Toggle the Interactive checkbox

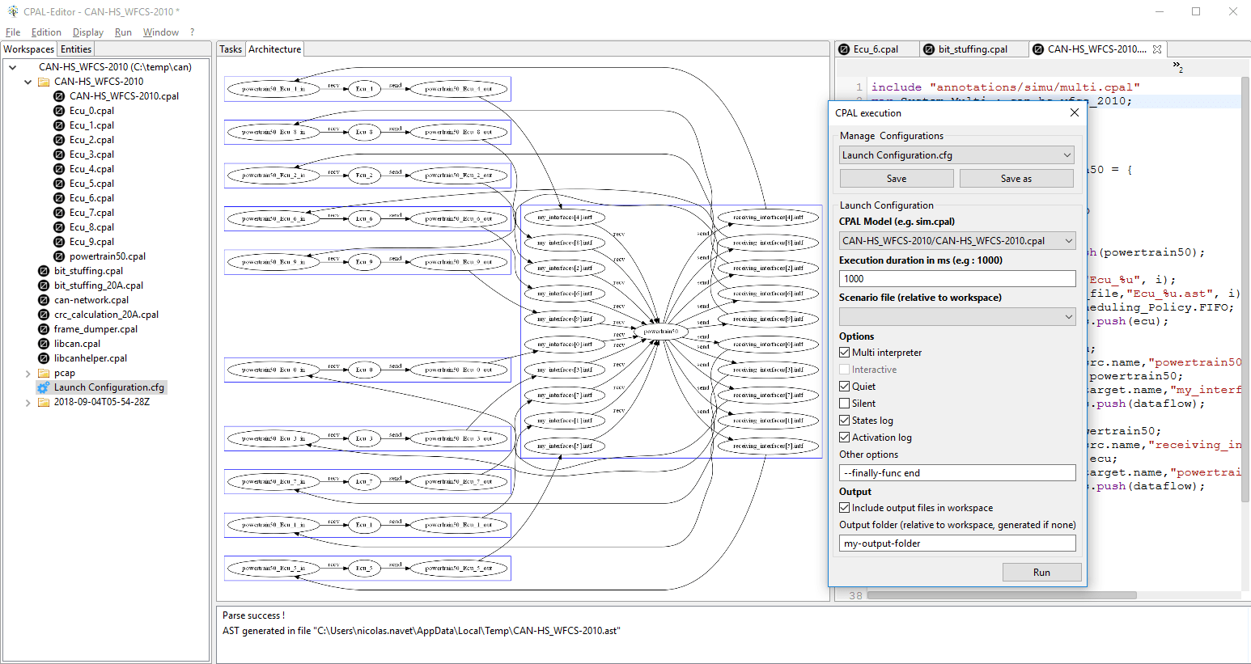[x=845, y=370]
